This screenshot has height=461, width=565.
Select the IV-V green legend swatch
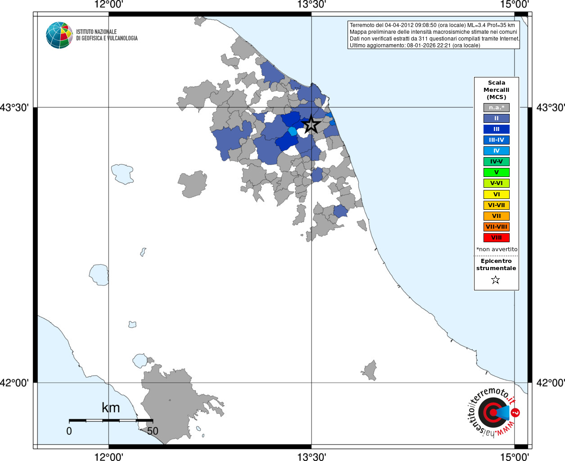pyautogui.click(x=497, y=162)
